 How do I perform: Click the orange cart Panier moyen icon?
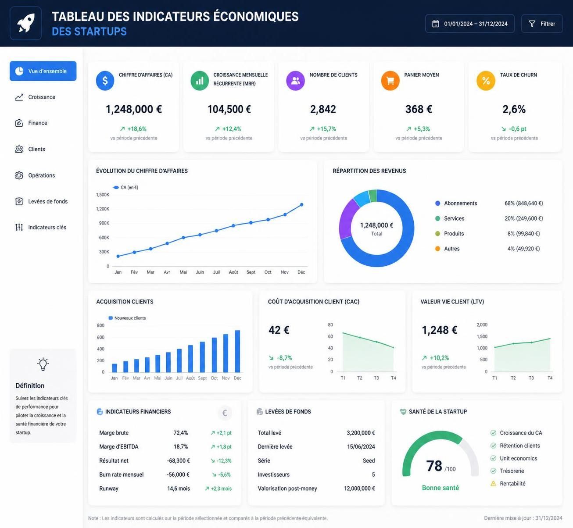tap(390, 81)
